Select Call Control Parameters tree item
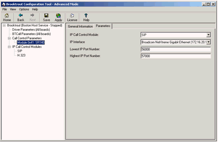Image resolution: width=218 pixels, height=142 pixels. 27,38
